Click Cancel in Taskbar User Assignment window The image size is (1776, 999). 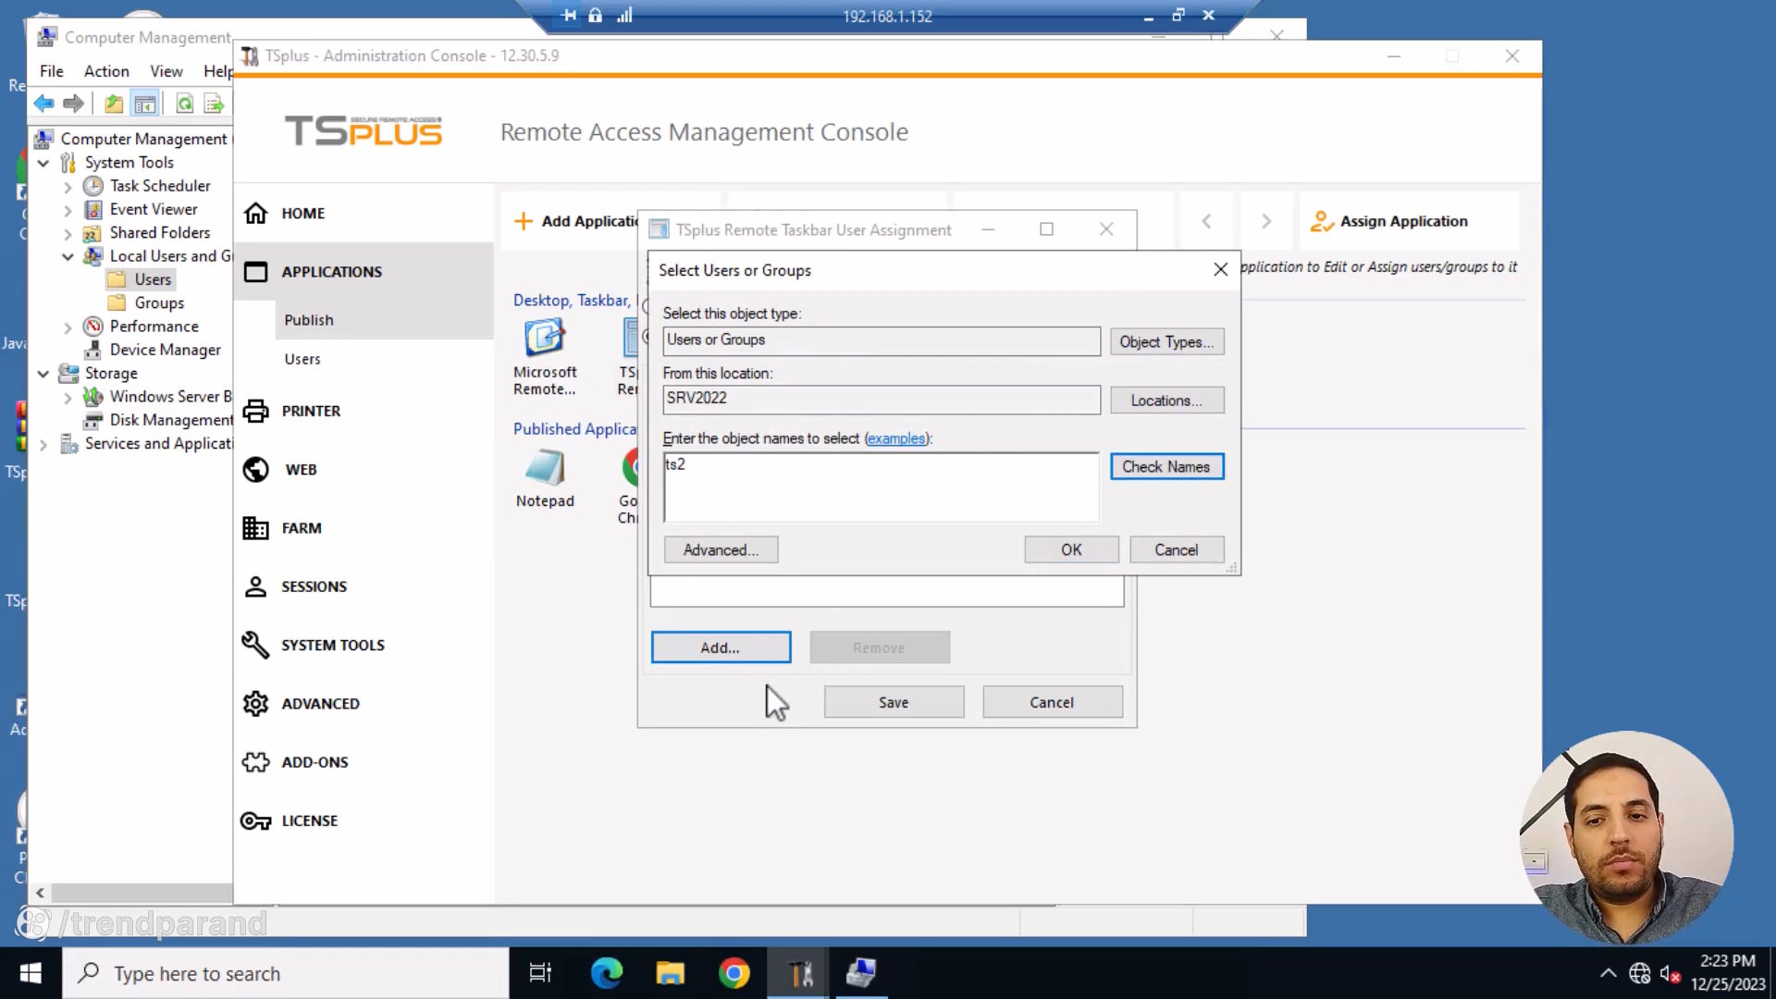tap(1053, 702)
